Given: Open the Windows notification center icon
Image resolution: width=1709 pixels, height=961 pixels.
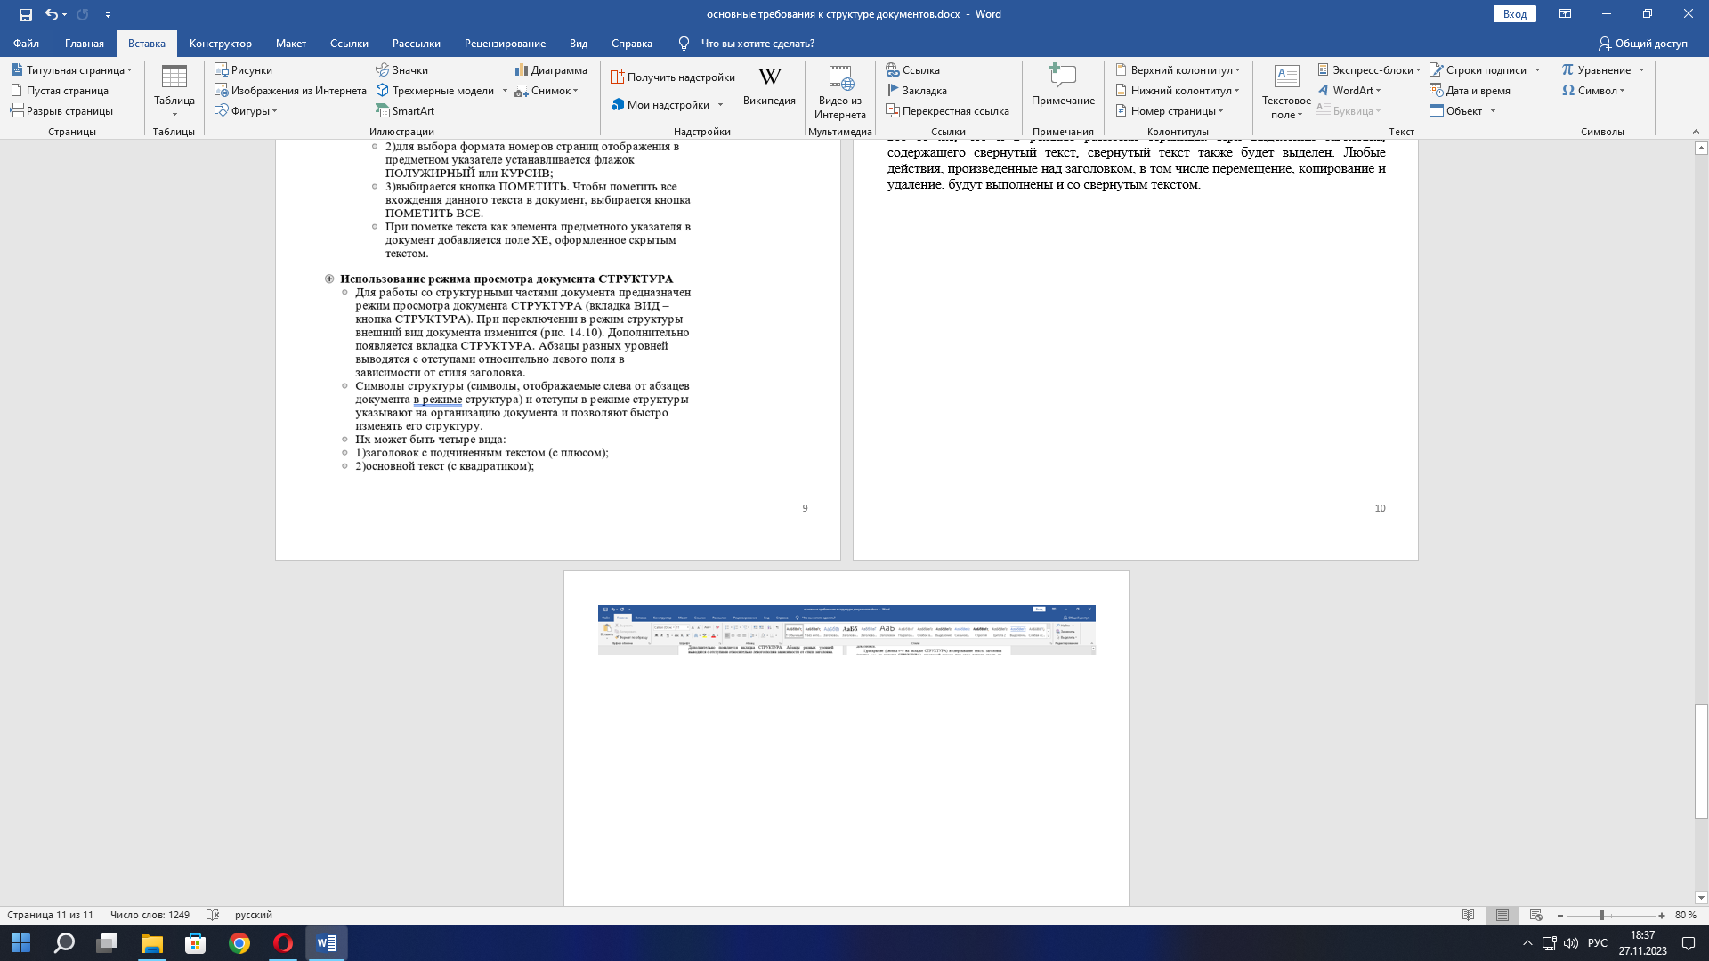Looking at the screenshot, I should tap(1688, 943).
